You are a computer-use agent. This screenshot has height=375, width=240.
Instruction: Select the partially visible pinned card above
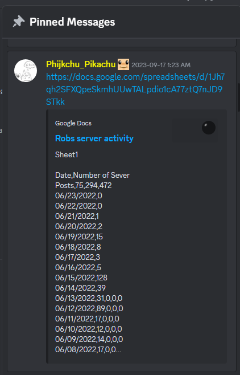[122, 43]
